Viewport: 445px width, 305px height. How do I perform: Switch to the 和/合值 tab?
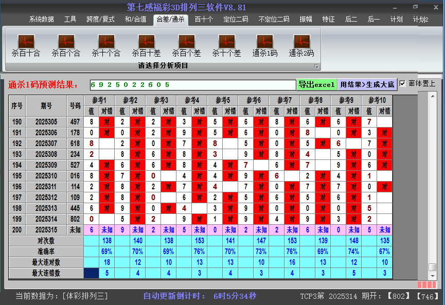pos(136,20)
